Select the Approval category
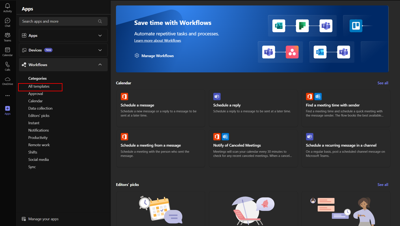 [36, 94]
